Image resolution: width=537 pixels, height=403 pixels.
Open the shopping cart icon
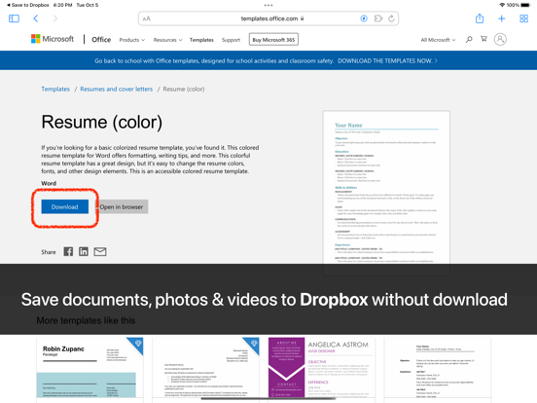(x=483, y=39)
